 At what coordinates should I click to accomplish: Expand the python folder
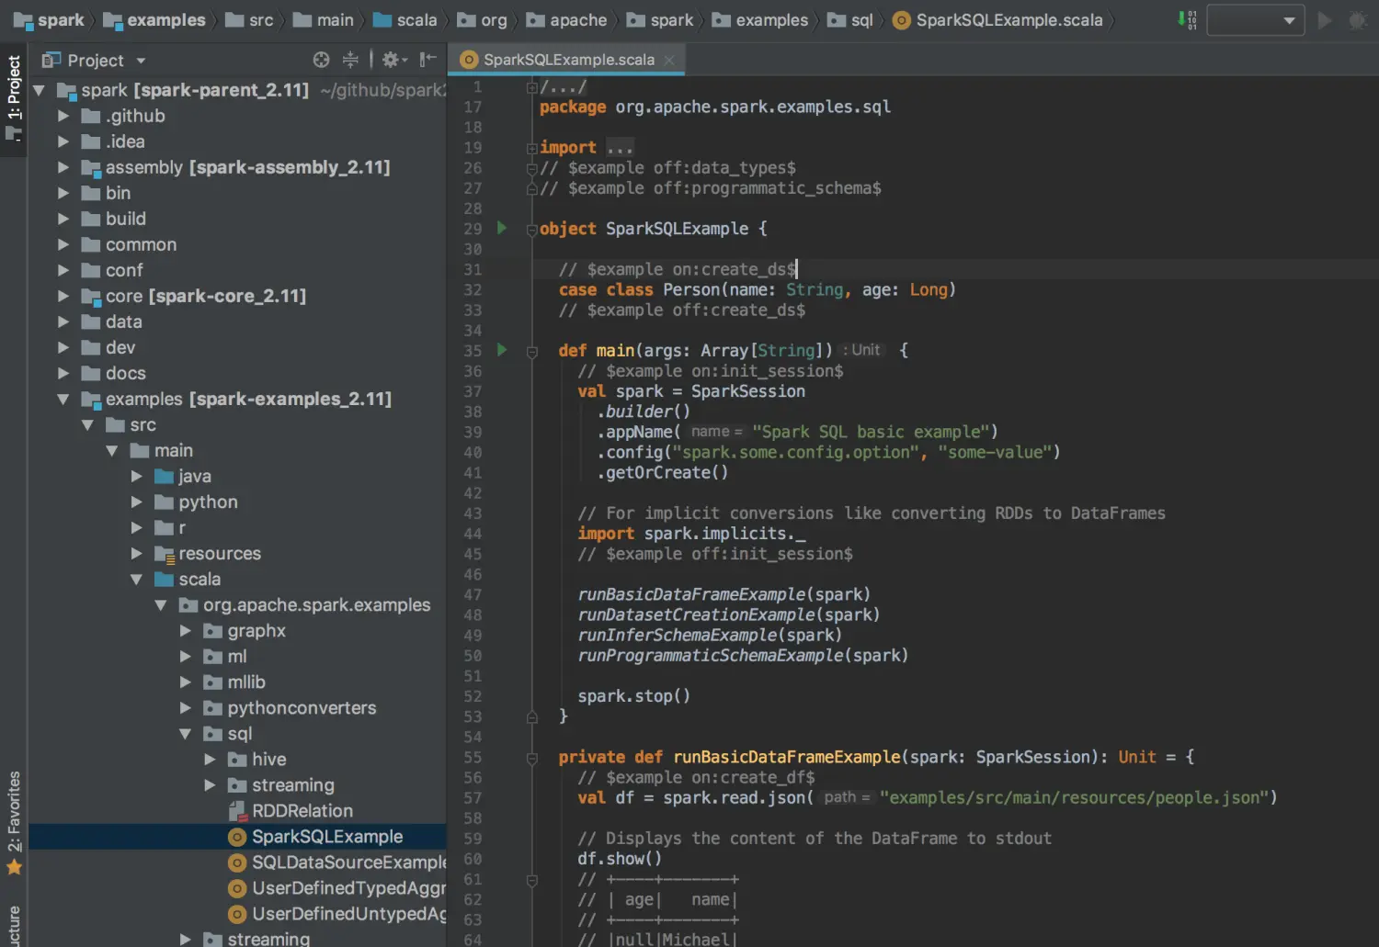[x=137, y=502]
